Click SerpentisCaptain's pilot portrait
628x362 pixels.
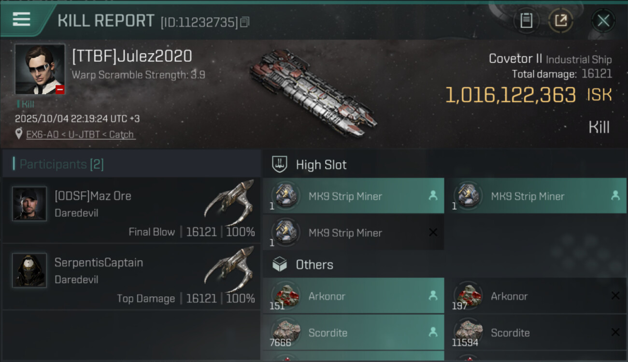point(29,270)
